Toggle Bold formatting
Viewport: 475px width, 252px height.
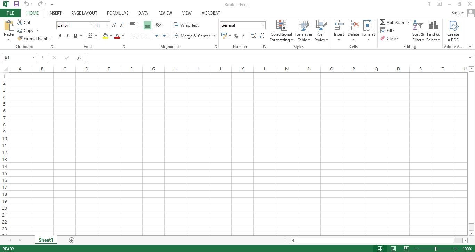(x=60, y=36)
